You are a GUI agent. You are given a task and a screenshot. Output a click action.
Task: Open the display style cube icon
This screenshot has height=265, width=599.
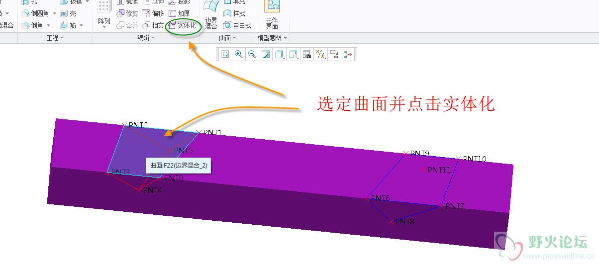click(280, 55)
